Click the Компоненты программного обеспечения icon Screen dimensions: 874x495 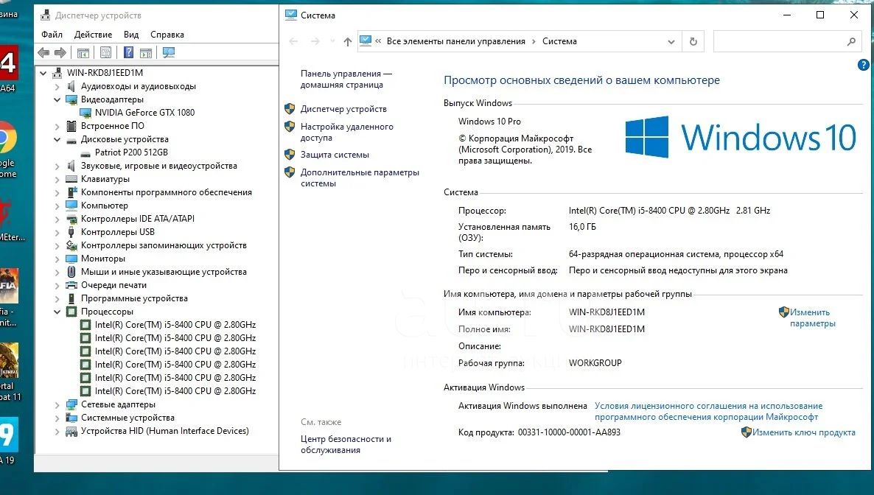tap(71, 192)
